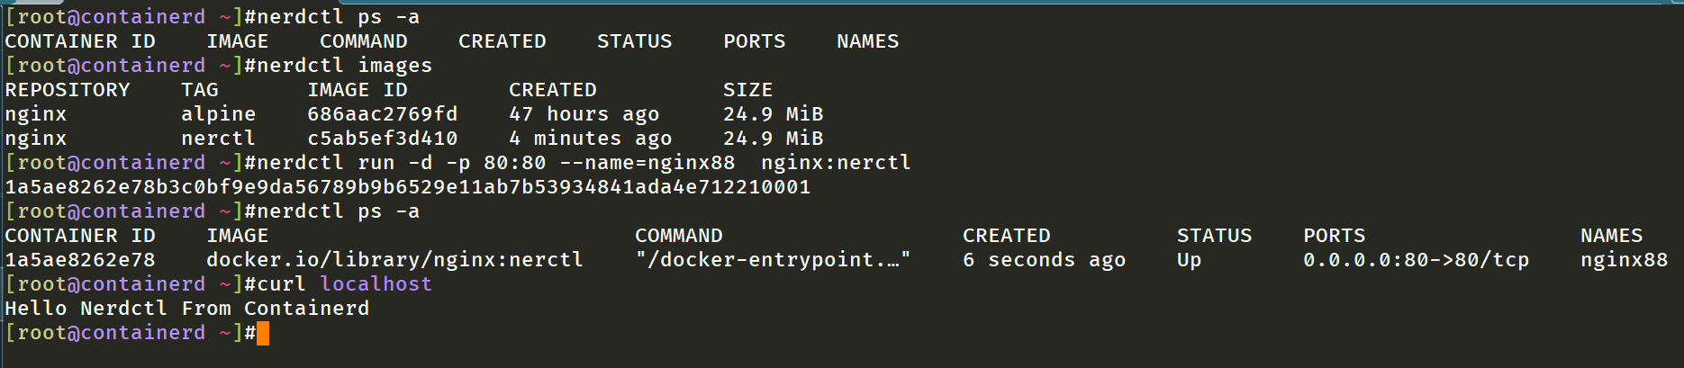Click the alpine tag in the images list
Viewport: 1684px width, 368px height.
click(218, 114)
